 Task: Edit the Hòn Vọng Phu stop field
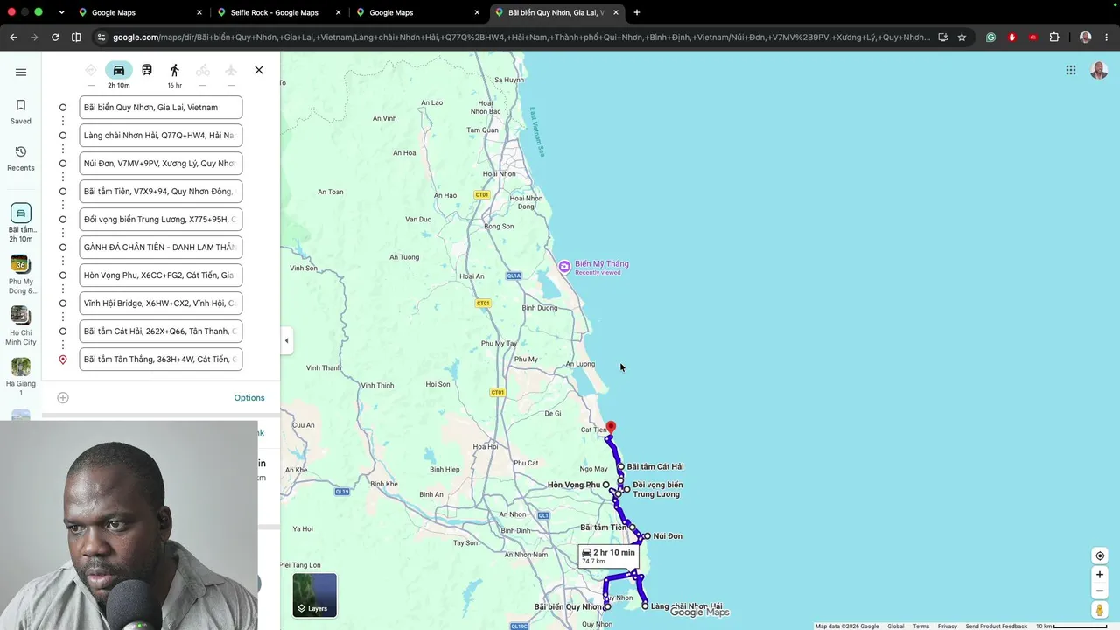161,276
